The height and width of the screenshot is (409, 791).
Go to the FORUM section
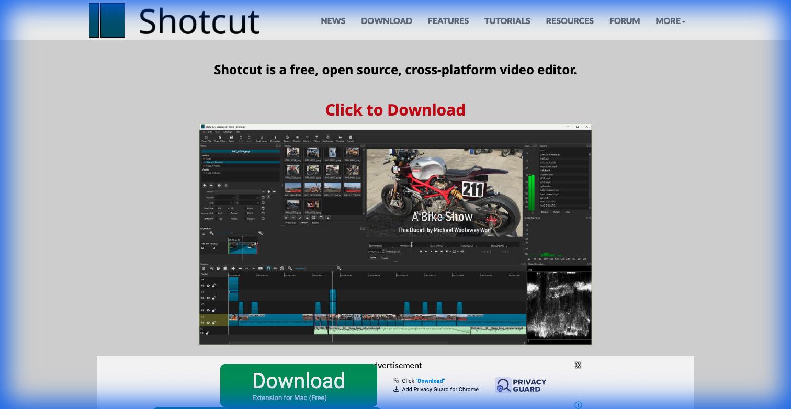(x=624, y=21)
